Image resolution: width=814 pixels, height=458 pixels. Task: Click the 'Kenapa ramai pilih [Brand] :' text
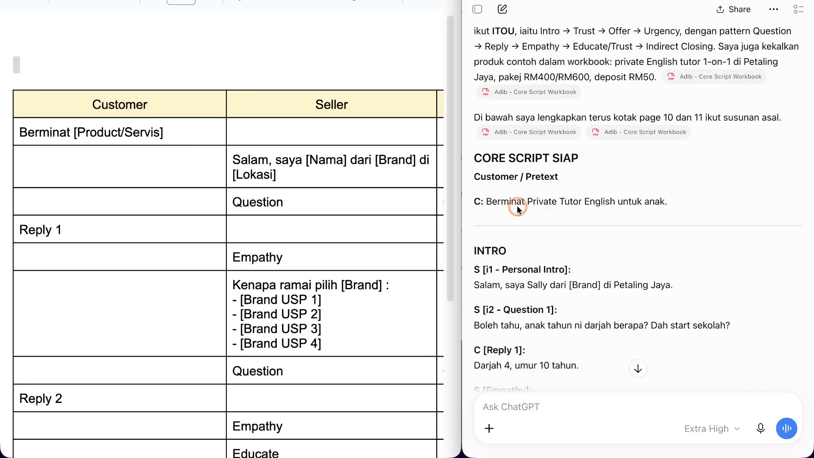pos(310,285)
